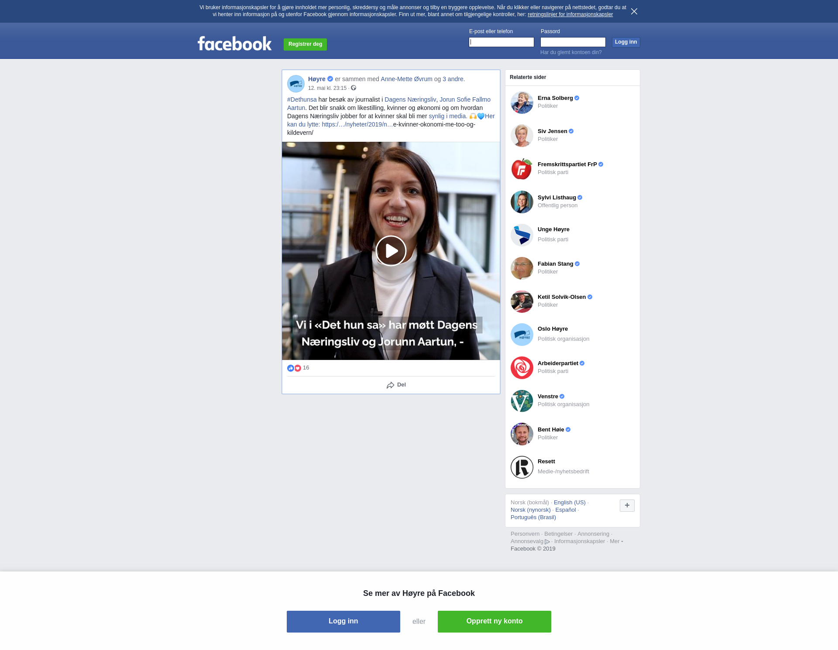The height and width of the screenshot is (650, 838).
Task: Expand more languages with plus button
Action: pos(627,505)
